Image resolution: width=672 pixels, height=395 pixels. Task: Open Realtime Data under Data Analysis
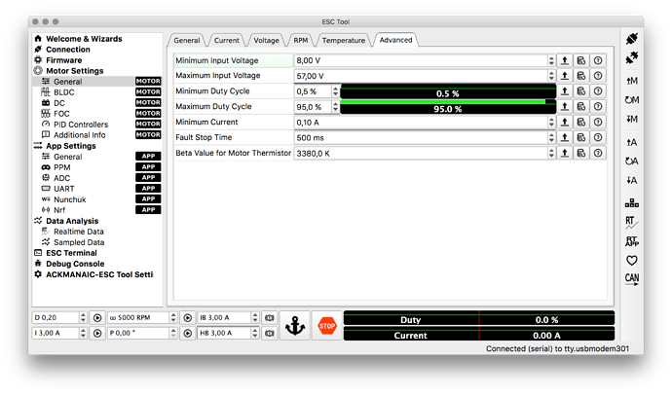[x=79, y=232]
